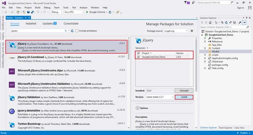Click the Save All icon in toolbar
This screenshot has width=253, height=135.
coord(32,12)
